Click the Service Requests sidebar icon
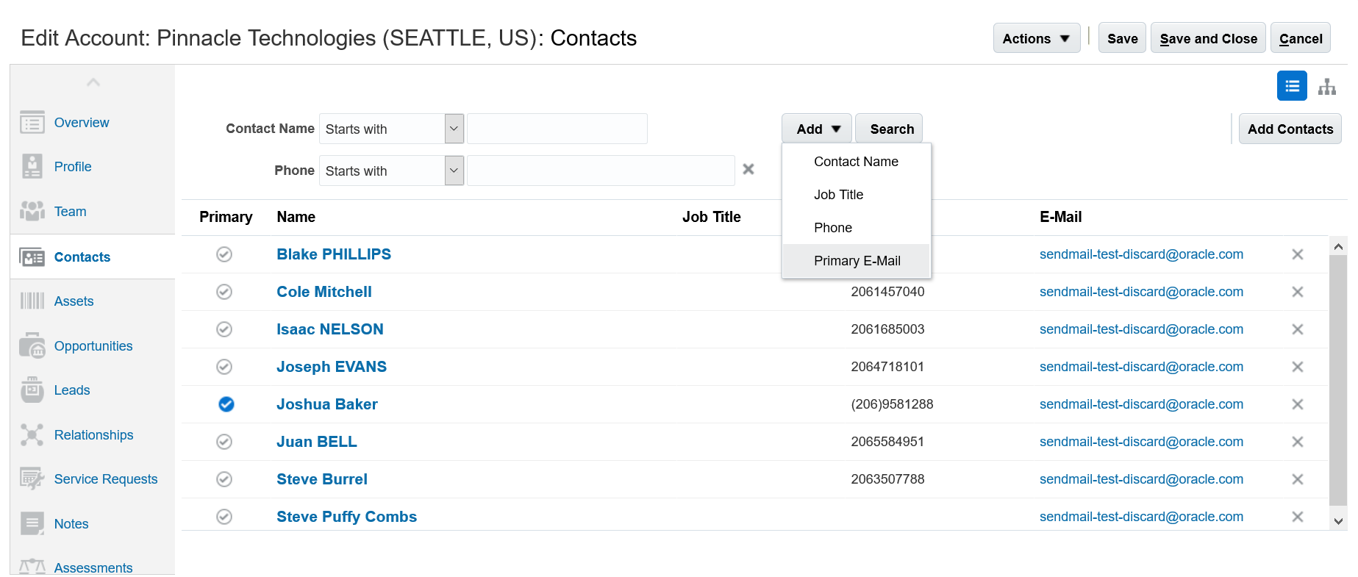 (x=32, y=479)
